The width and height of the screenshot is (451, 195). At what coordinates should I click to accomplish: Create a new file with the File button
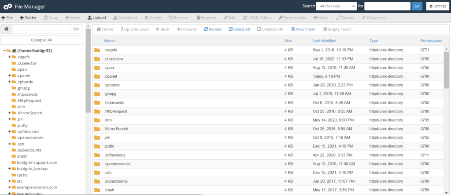[7, 18]
